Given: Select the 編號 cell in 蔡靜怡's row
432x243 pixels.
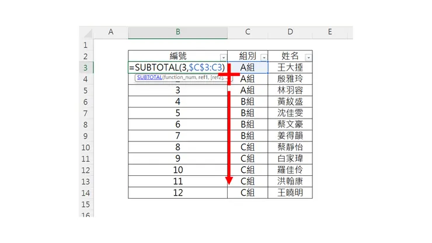Looking at the screenshot, I should click(177, 147).
